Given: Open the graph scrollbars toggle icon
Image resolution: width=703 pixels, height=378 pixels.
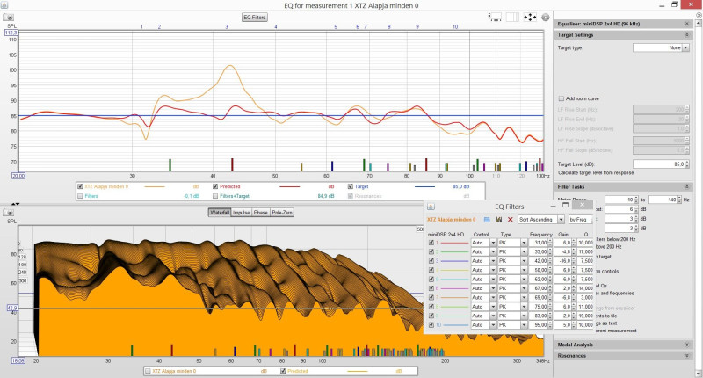Looking at the screenshot, I should pyautogui.click(x=495, y=17).
